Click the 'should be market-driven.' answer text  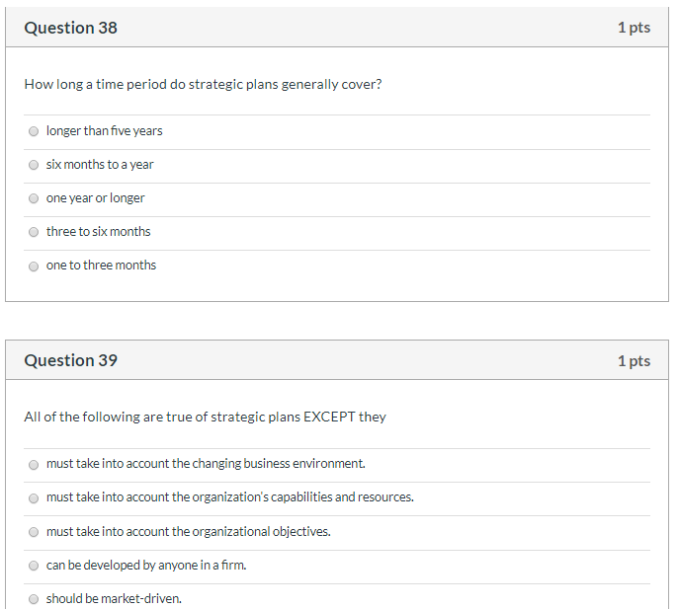[x=114, y=599]
